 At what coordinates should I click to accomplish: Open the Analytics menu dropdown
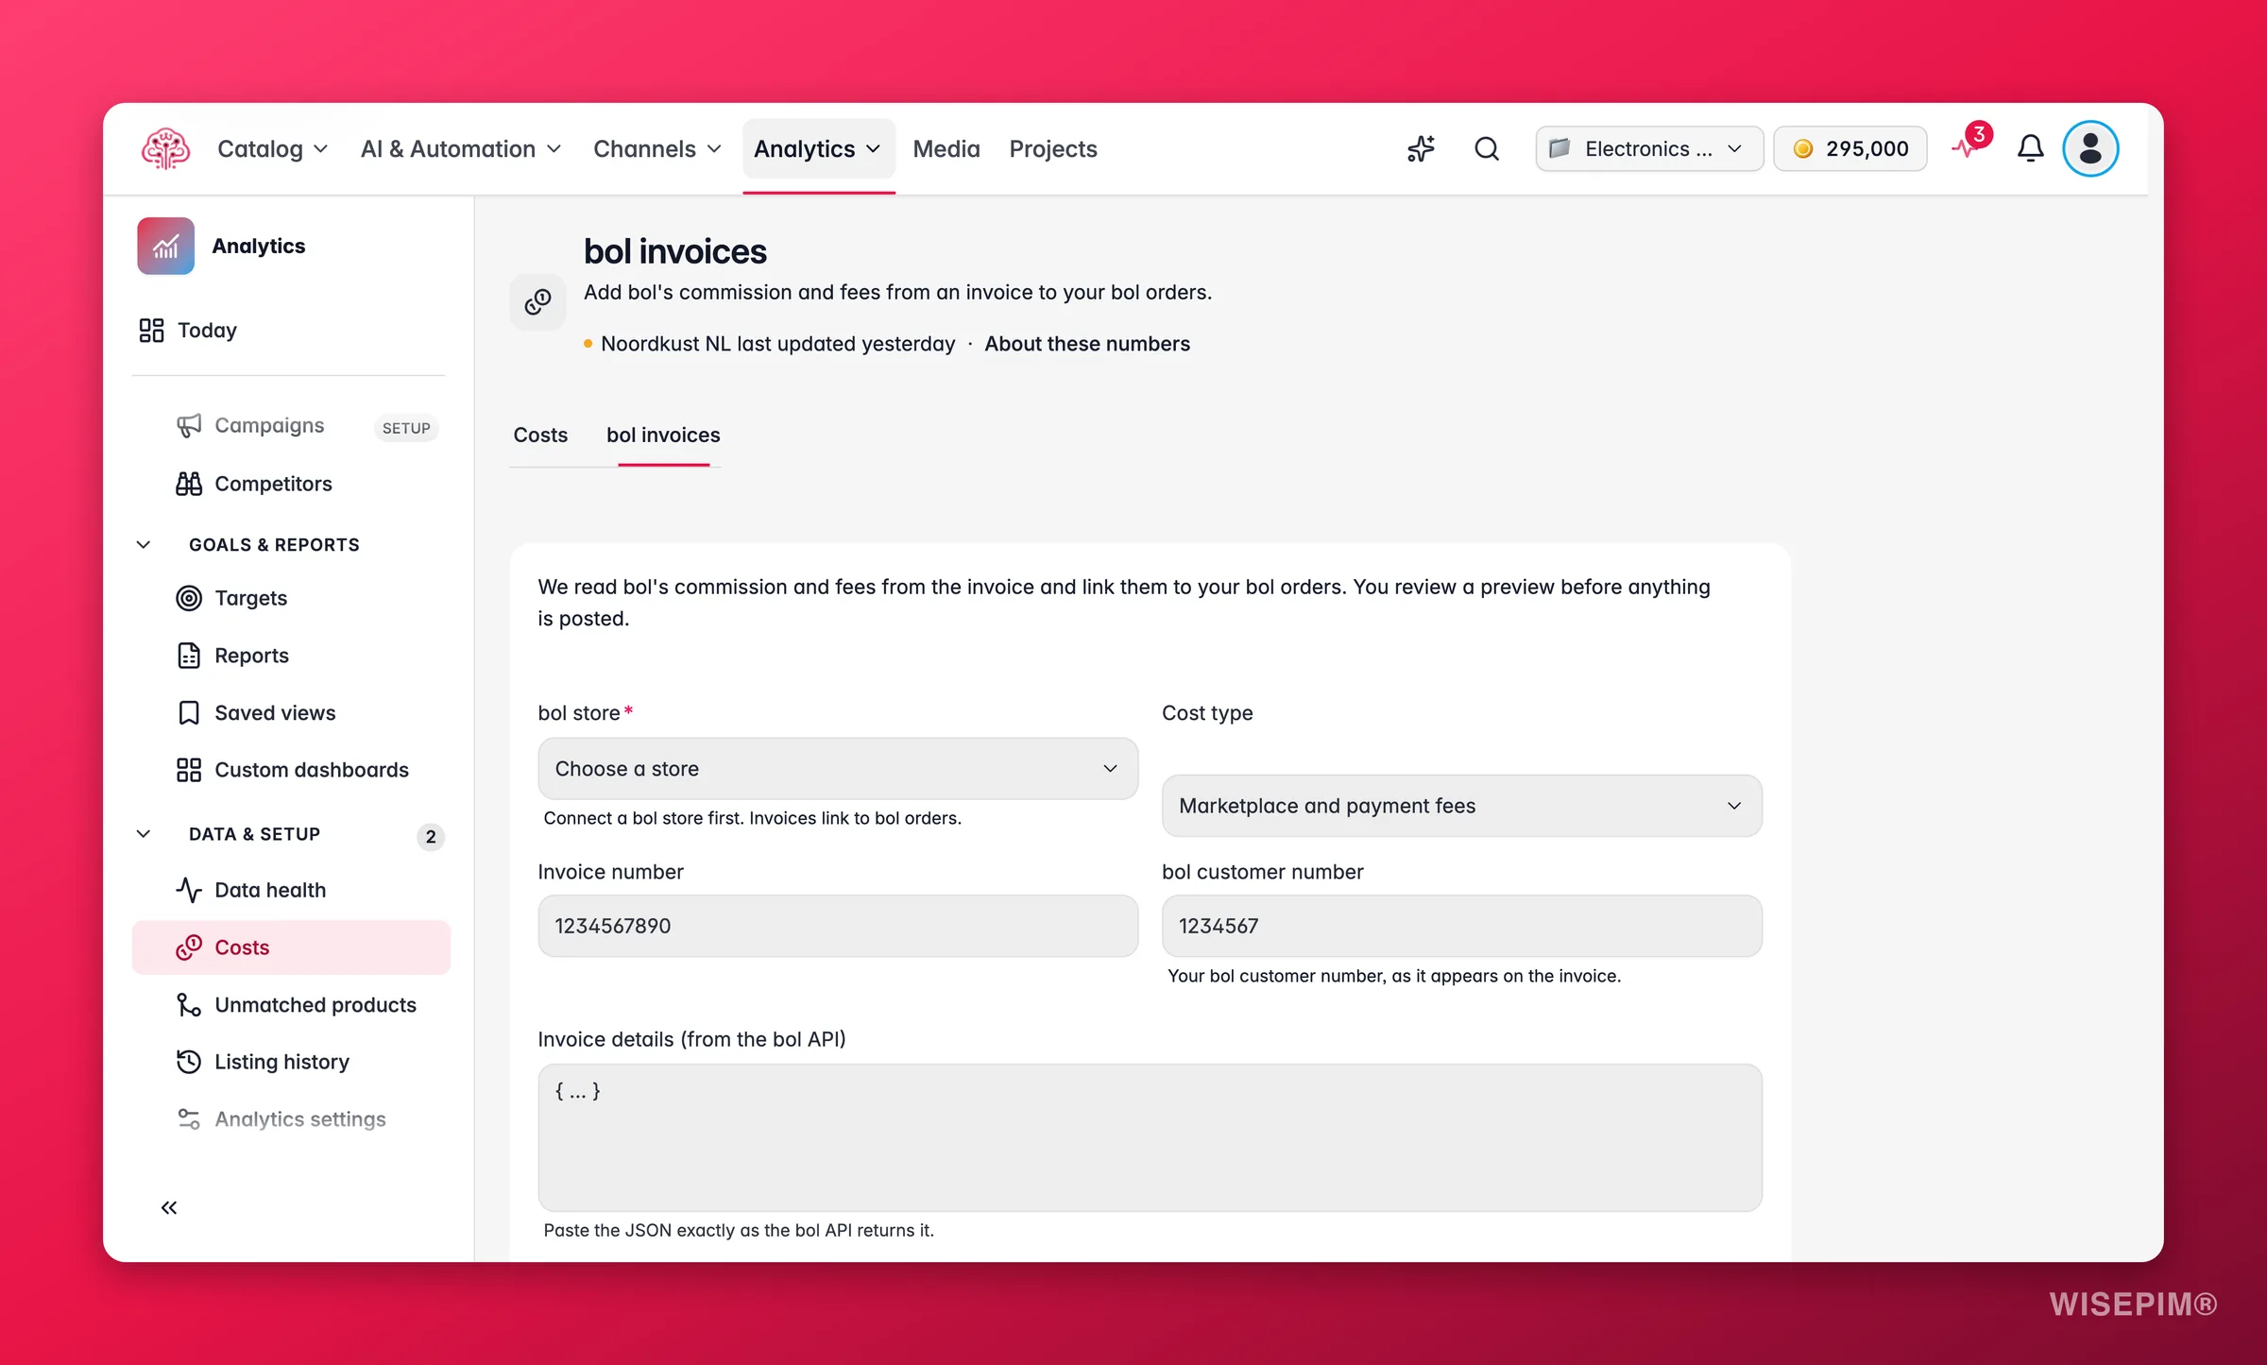click(x=818, y=148)
